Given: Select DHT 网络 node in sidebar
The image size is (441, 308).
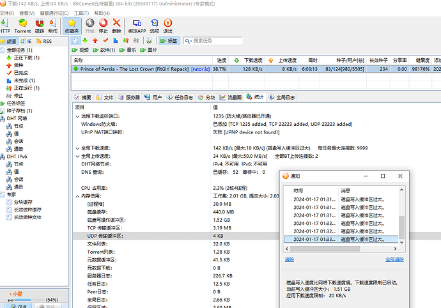Looking at the screenshot, I should (x=17, y=118).
